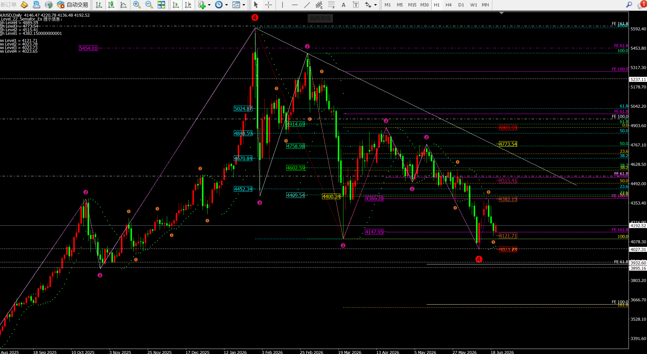647x354 pixels.
Task: Open the indicators list dropdown arrow
Action: tap(209, 5)
